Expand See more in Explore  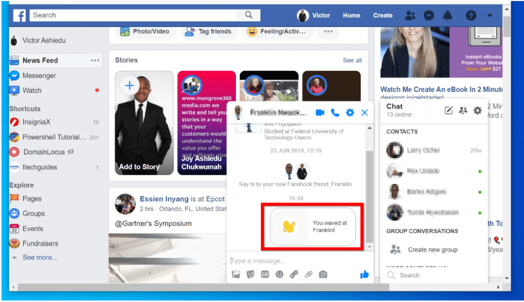tap(40, 257)
